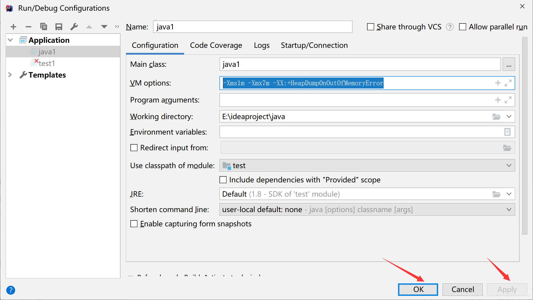
Task: Add new configuration with plus icon
Action: [x=13, y=27]
